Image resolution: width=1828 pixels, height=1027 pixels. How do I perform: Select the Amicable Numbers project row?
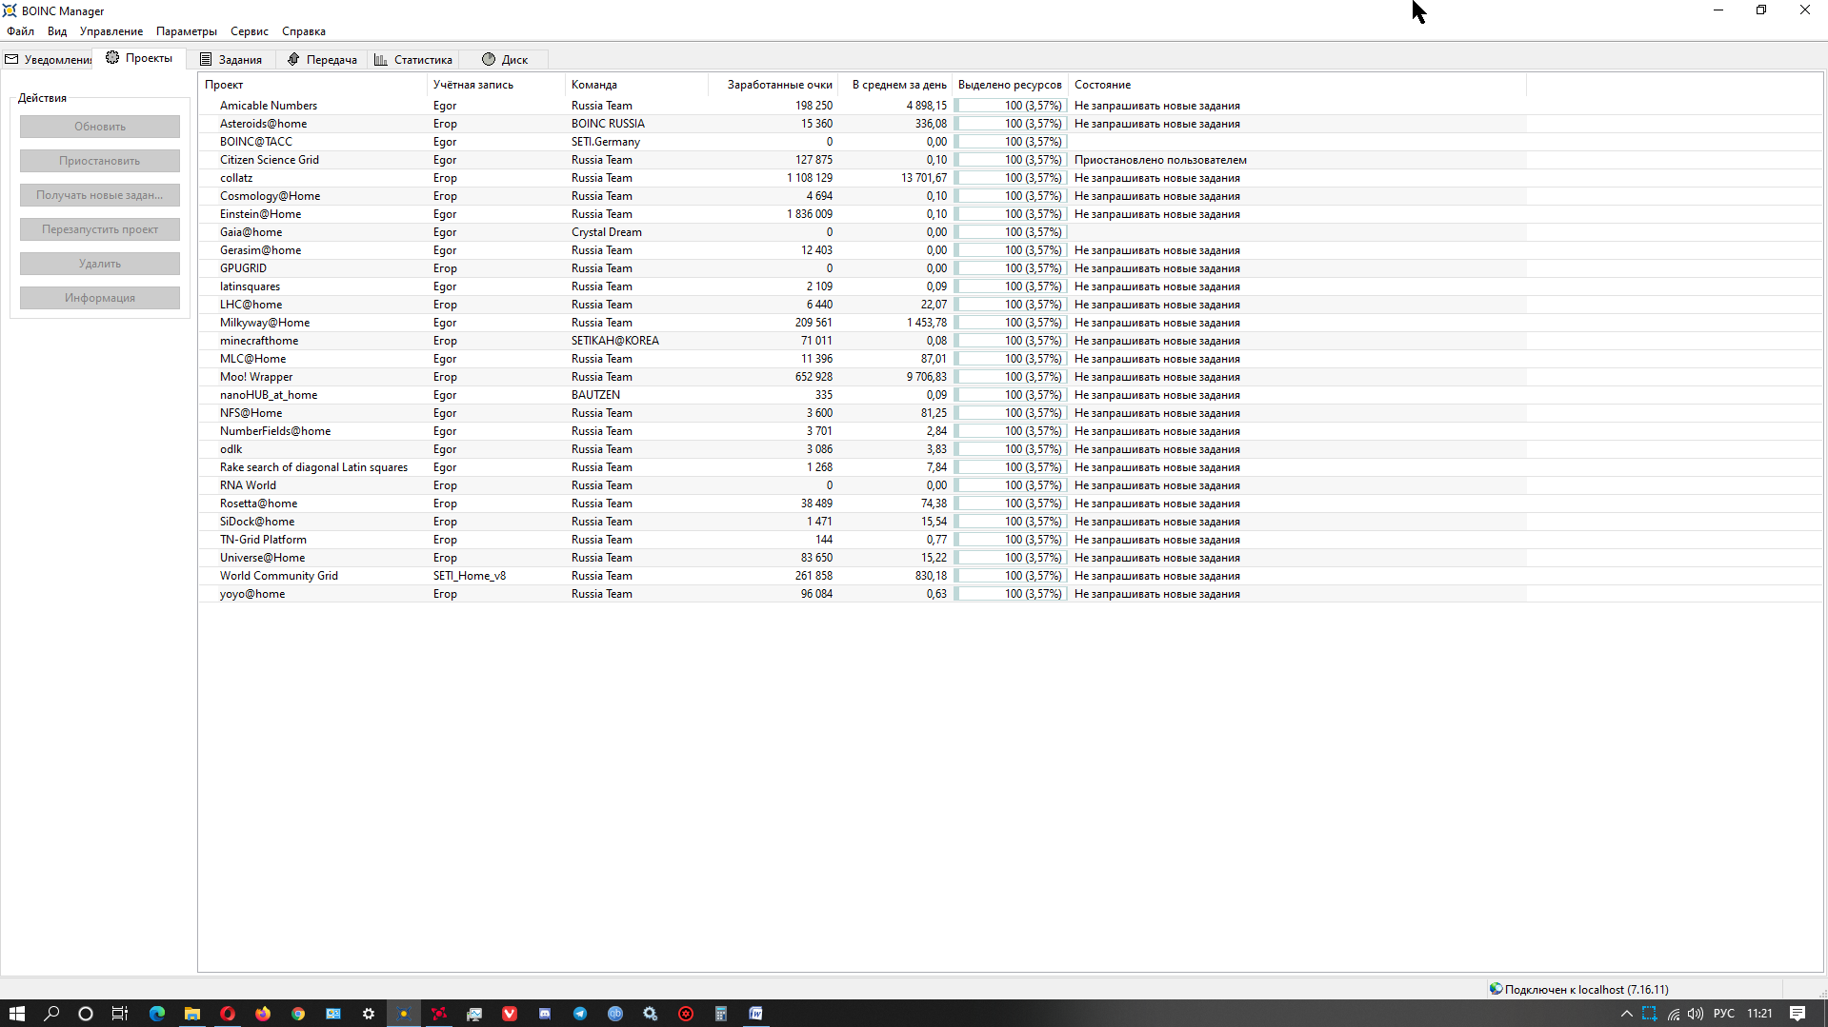click(x=862, y=106)
